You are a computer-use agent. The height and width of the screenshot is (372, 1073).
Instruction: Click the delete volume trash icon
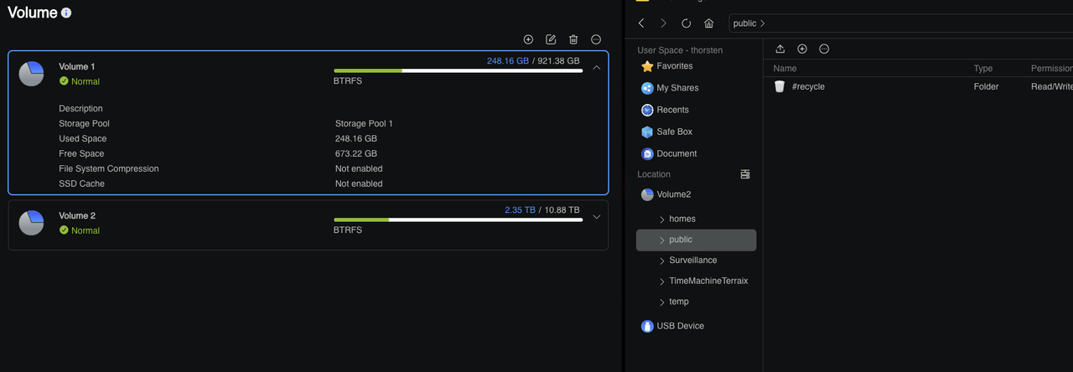pyautogui.click(x=573, y=39)
